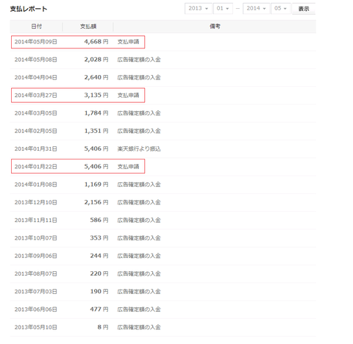The height and width of the screenshot is (344, 353).
Task: Open the start month 01 dropdown
Action: 223,9
